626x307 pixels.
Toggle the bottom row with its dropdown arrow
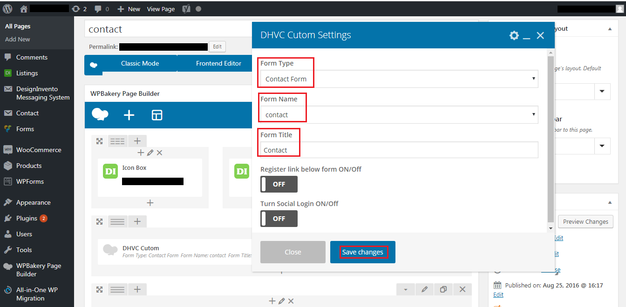(x=406, y=289)
